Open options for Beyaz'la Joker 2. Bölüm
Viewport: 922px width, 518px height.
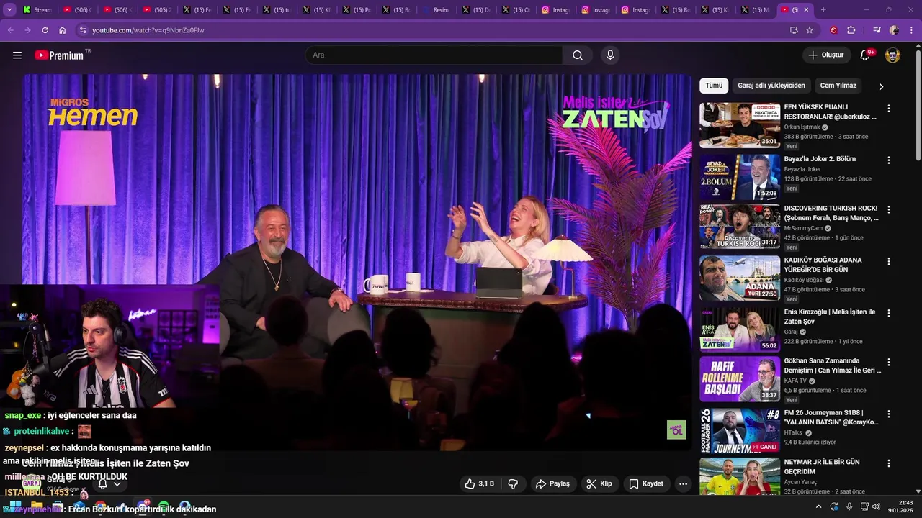point(889,160)
